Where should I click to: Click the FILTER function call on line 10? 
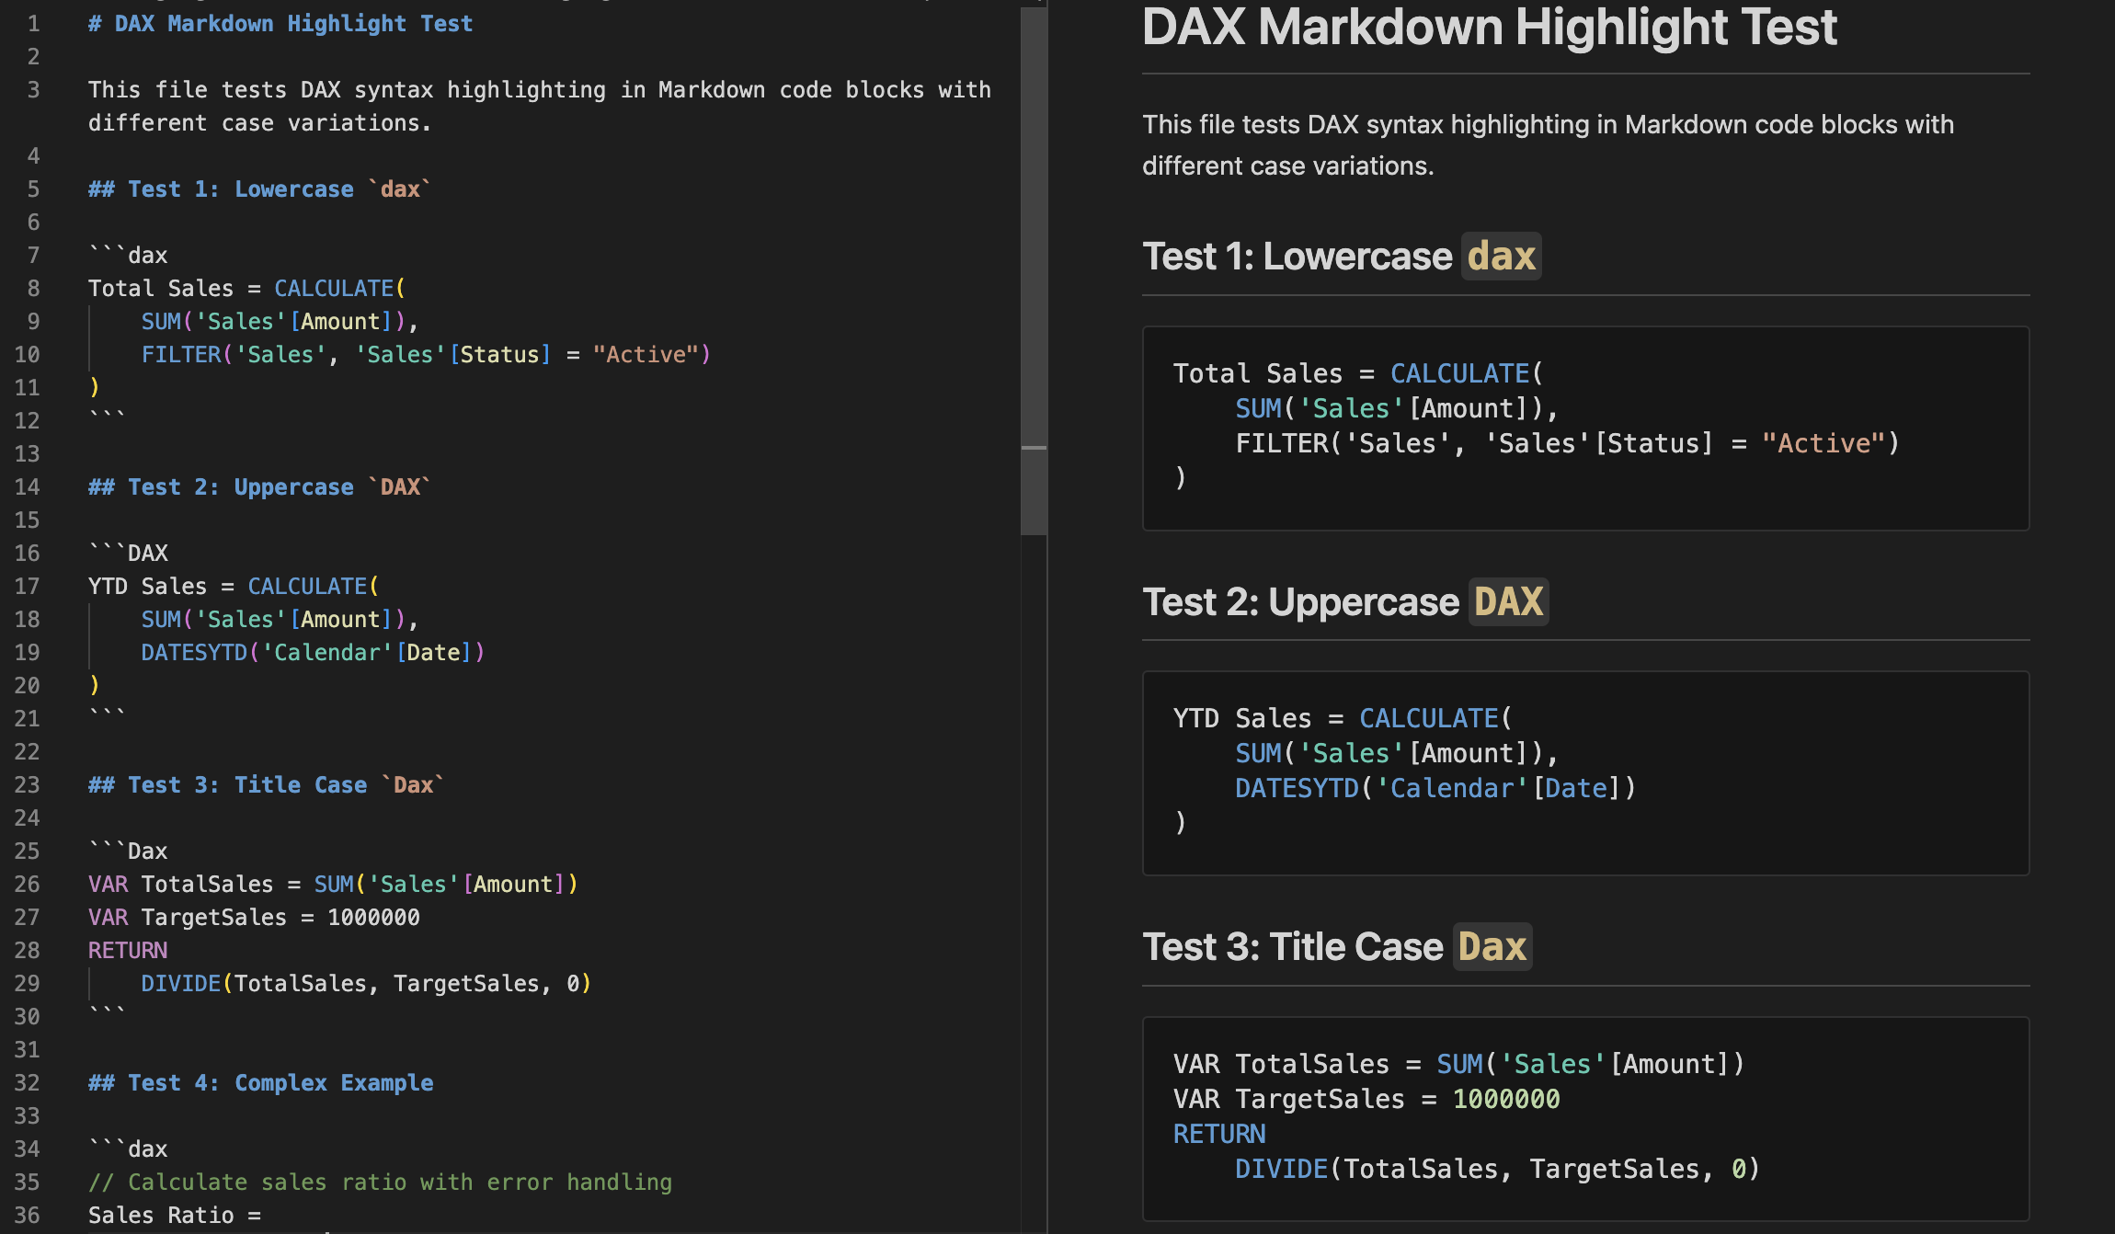[180, 354]
